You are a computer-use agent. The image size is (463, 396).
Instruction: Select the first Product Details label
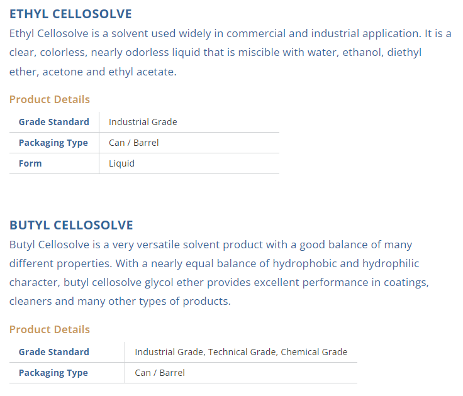point(50,99)
